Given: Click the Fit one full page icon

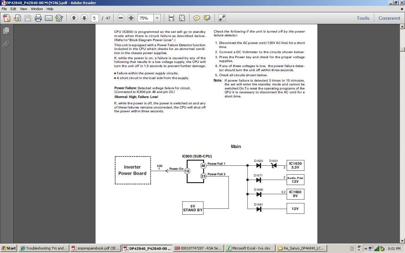Looking at the screenshot, I should point(182,18).
